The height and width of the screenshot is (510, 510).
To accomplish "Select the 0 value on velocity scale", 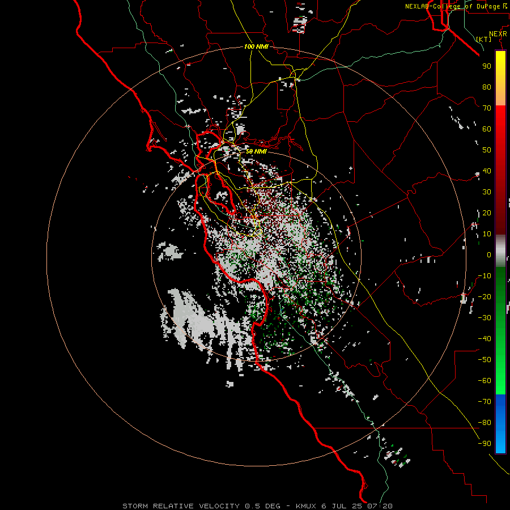I will 489,255.
